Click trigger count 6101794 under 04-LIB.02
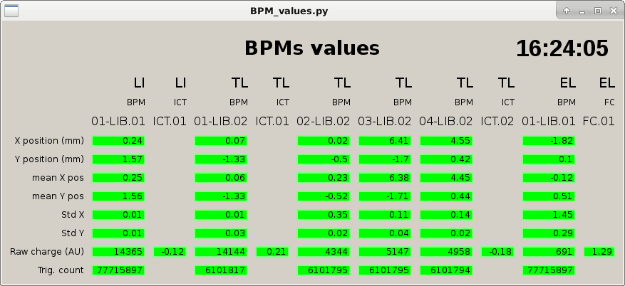The height and width of the screenshot is (286, 625). click(x=447, y=270)
